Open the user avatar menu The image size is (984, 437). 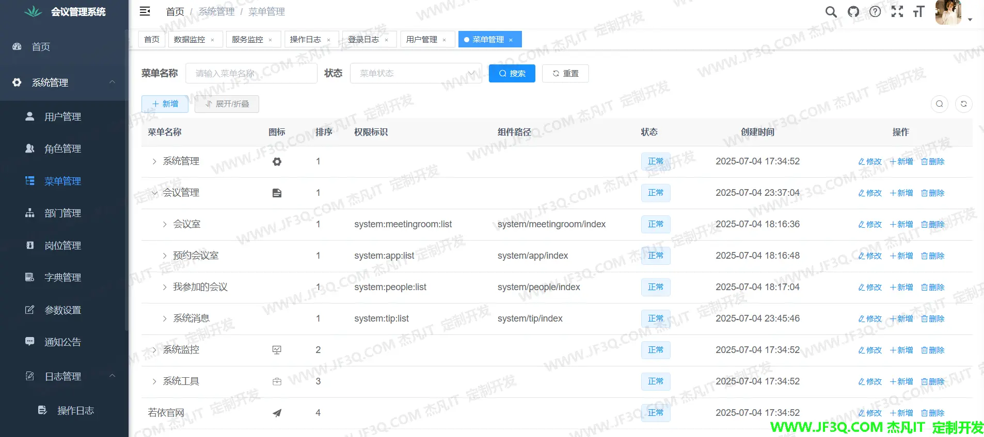point(949,12)
